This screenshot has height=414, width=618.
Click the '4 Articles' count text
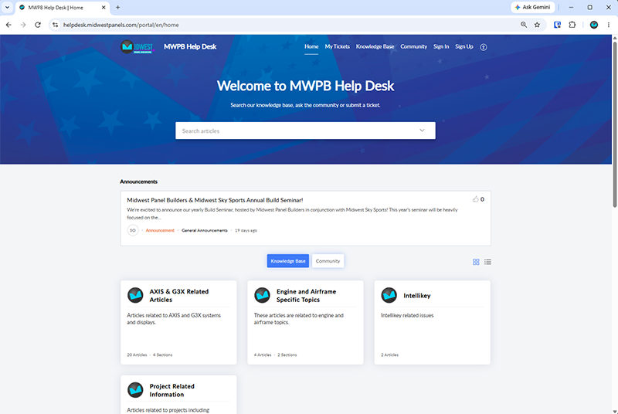[263, 355]
